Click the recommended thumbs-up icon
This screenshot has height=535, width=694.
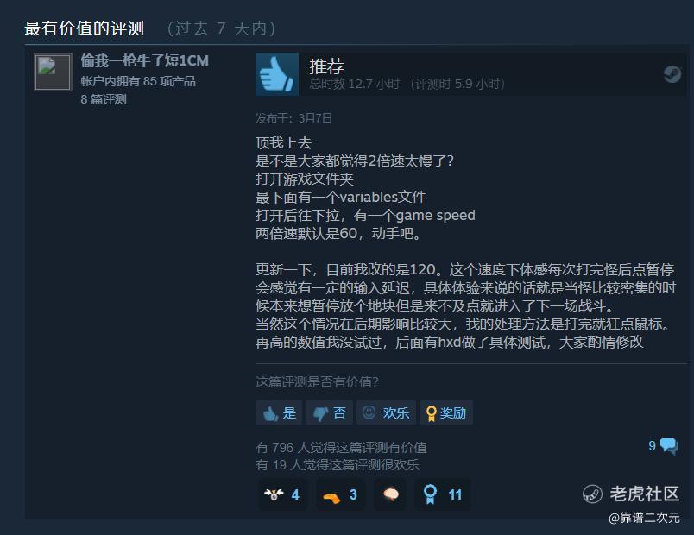[x=277, y=74]
